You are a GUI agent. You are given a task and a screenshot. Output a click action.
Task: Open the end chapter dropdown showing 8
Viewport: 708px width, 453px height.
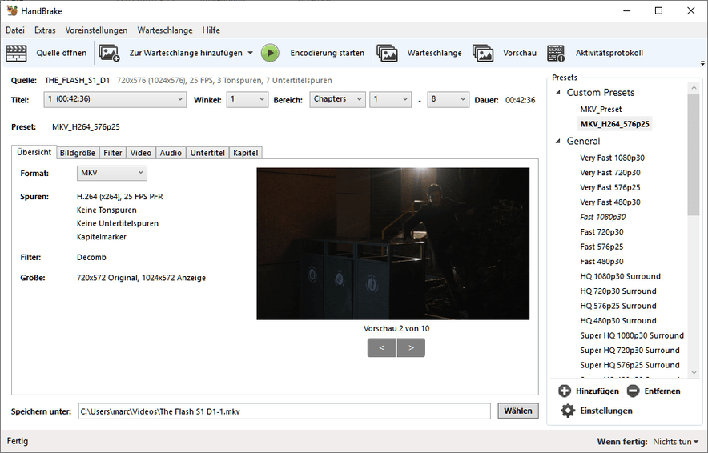click(448, 99)
